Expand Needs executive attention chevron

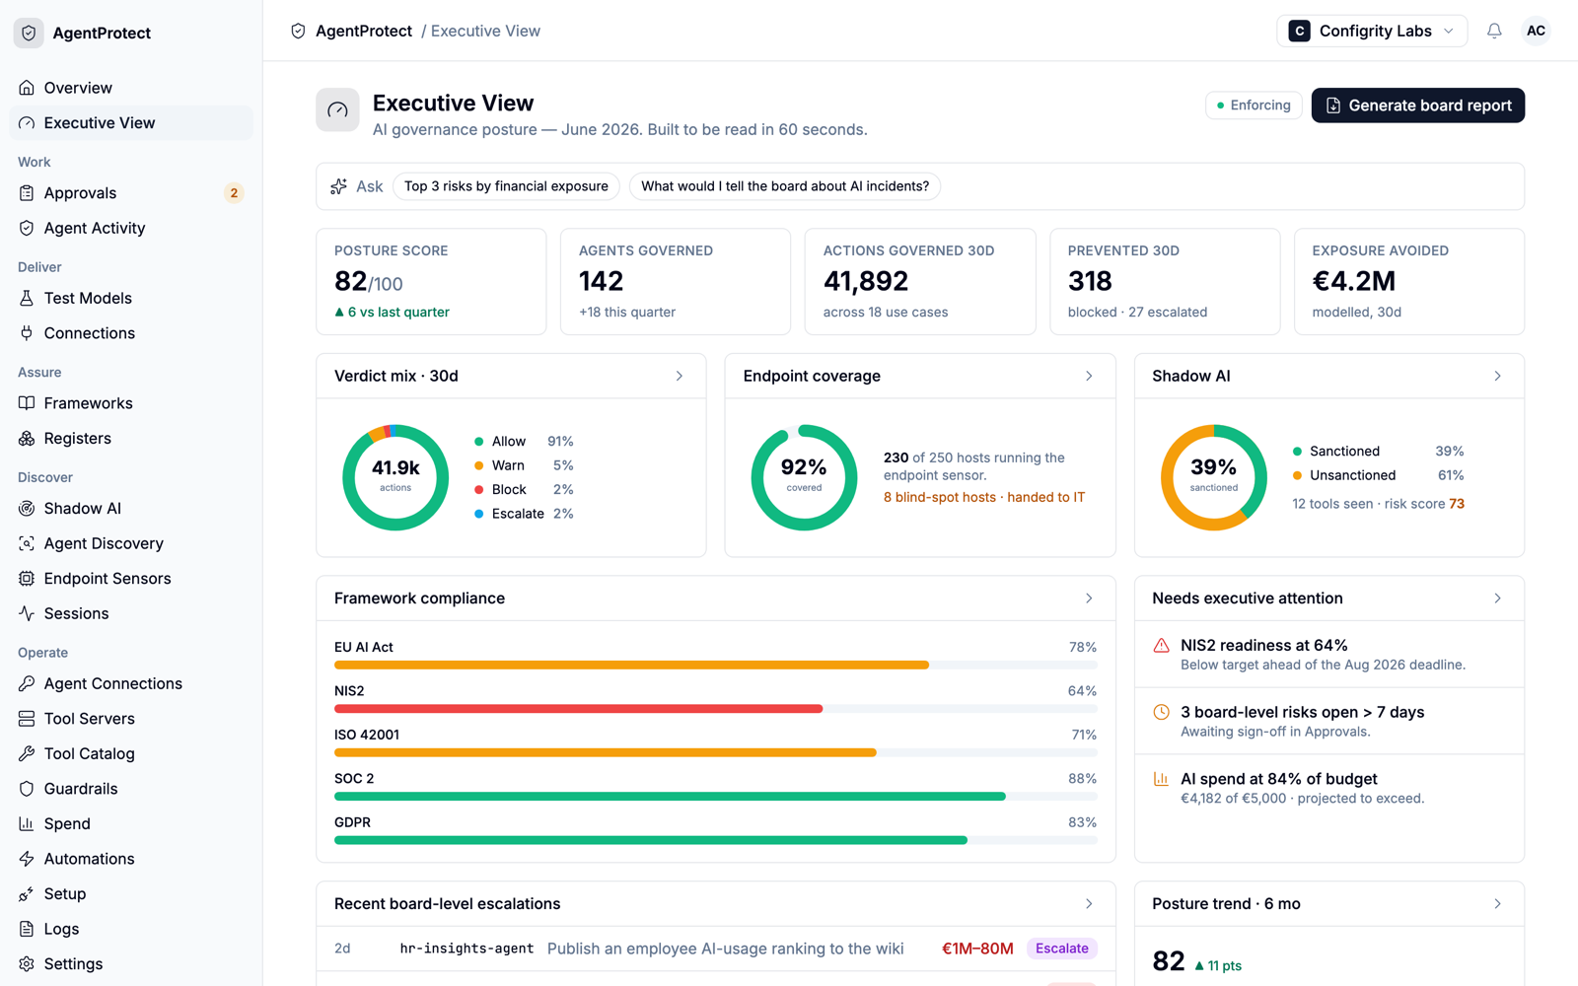coord(1497,599)
